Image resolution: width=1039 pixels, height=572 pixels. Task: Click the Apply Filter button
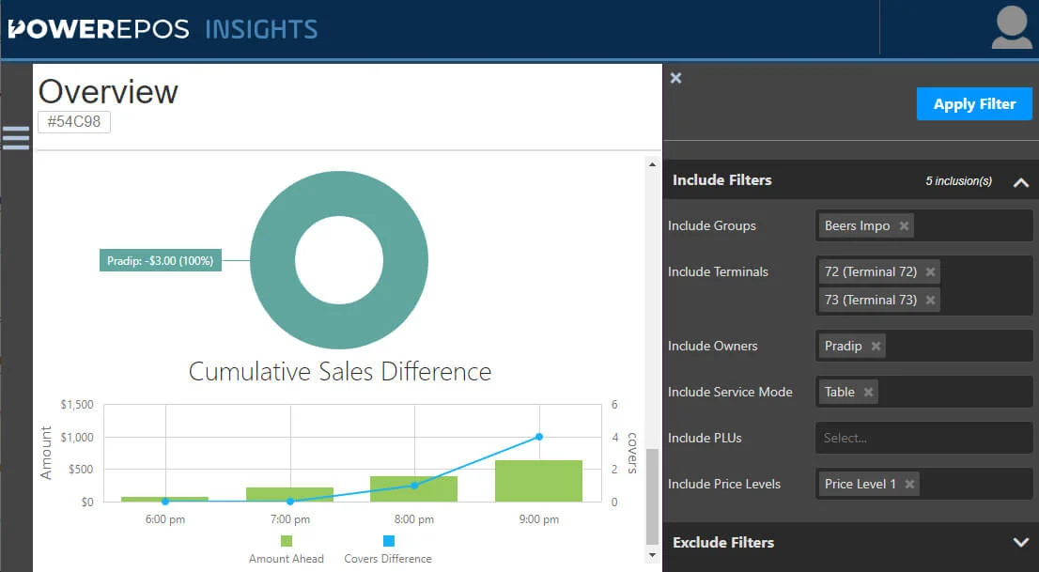click(974, 104)
